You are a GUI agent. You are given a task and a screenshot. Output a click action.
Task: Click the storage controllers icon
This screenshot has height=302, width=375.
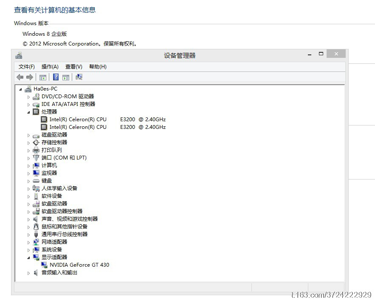pyautogui.click(x=36, y=142)
